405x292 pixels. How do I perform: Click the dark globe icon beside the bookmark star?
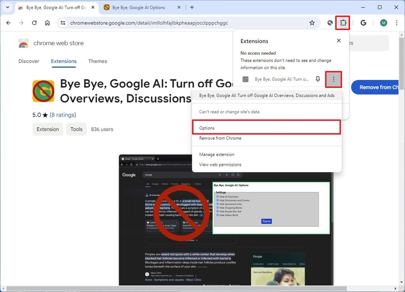coord(330,23)
